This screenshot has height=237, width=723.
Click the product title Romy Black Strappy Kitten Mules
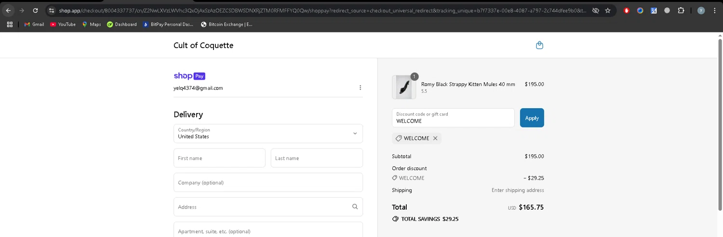pyautogui.click(x=468, y=84)
